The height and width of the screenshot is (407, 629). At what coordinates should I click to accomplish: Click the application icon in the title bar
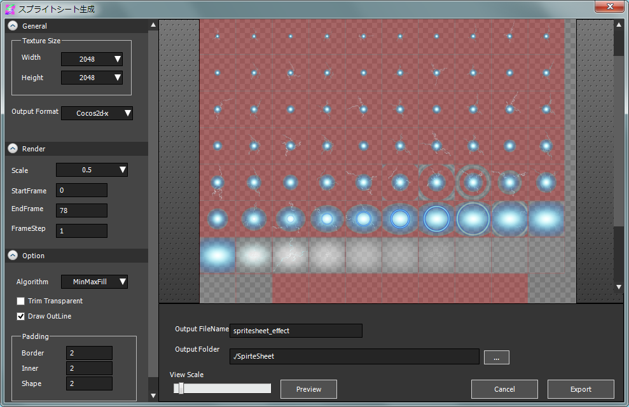(10, 9)
